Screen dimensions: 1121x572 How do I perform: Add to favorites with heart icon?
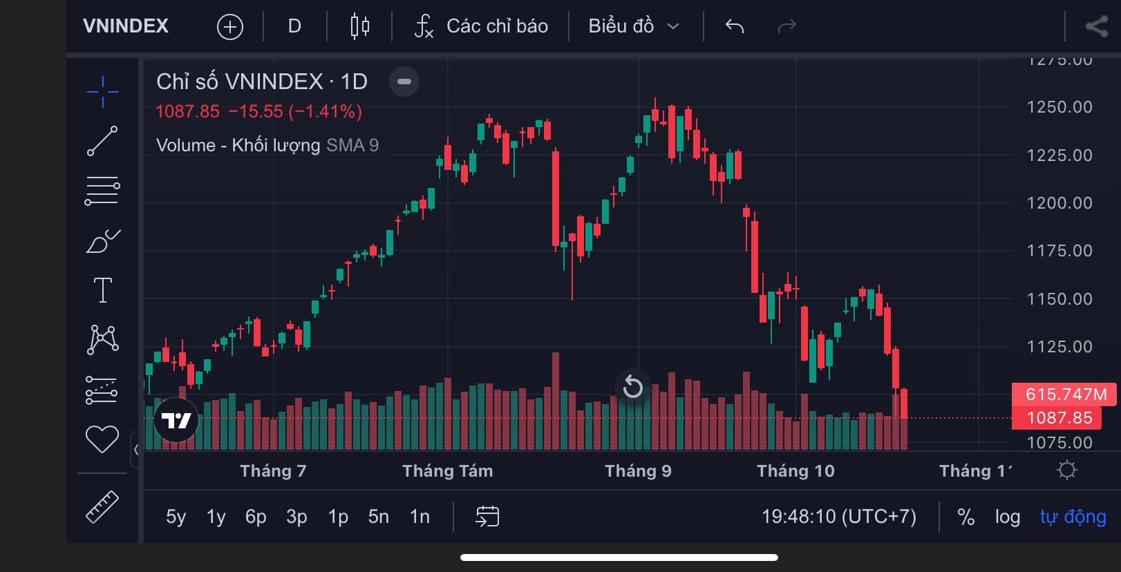coord(102,439)
